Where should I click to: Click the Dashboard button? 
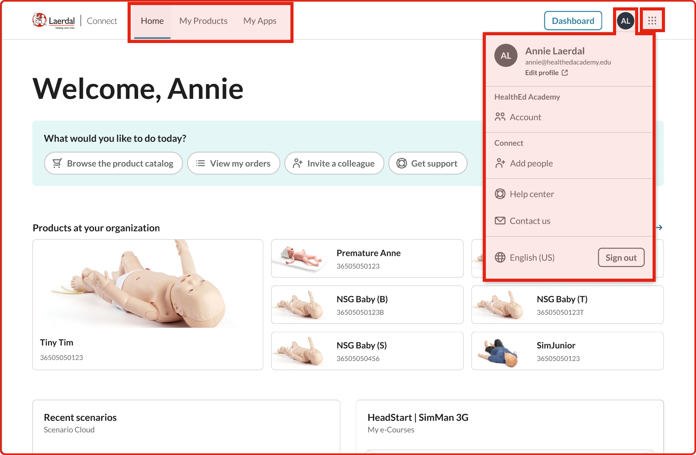point(573,21)
